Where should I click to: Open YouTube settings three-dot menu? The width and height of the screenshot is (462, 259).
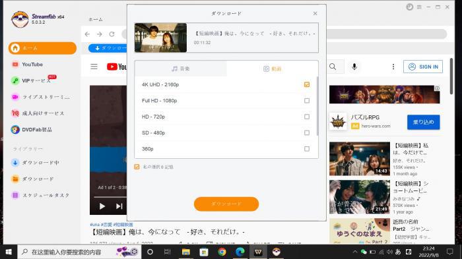click(x=393, y=67)
